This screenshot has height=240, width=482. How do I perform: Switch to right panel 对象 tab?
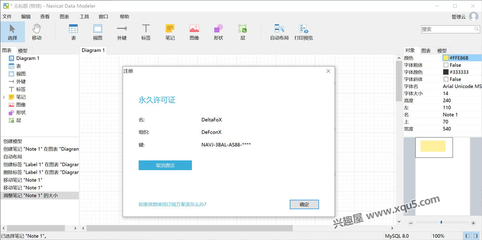click(x=410, y=50)
